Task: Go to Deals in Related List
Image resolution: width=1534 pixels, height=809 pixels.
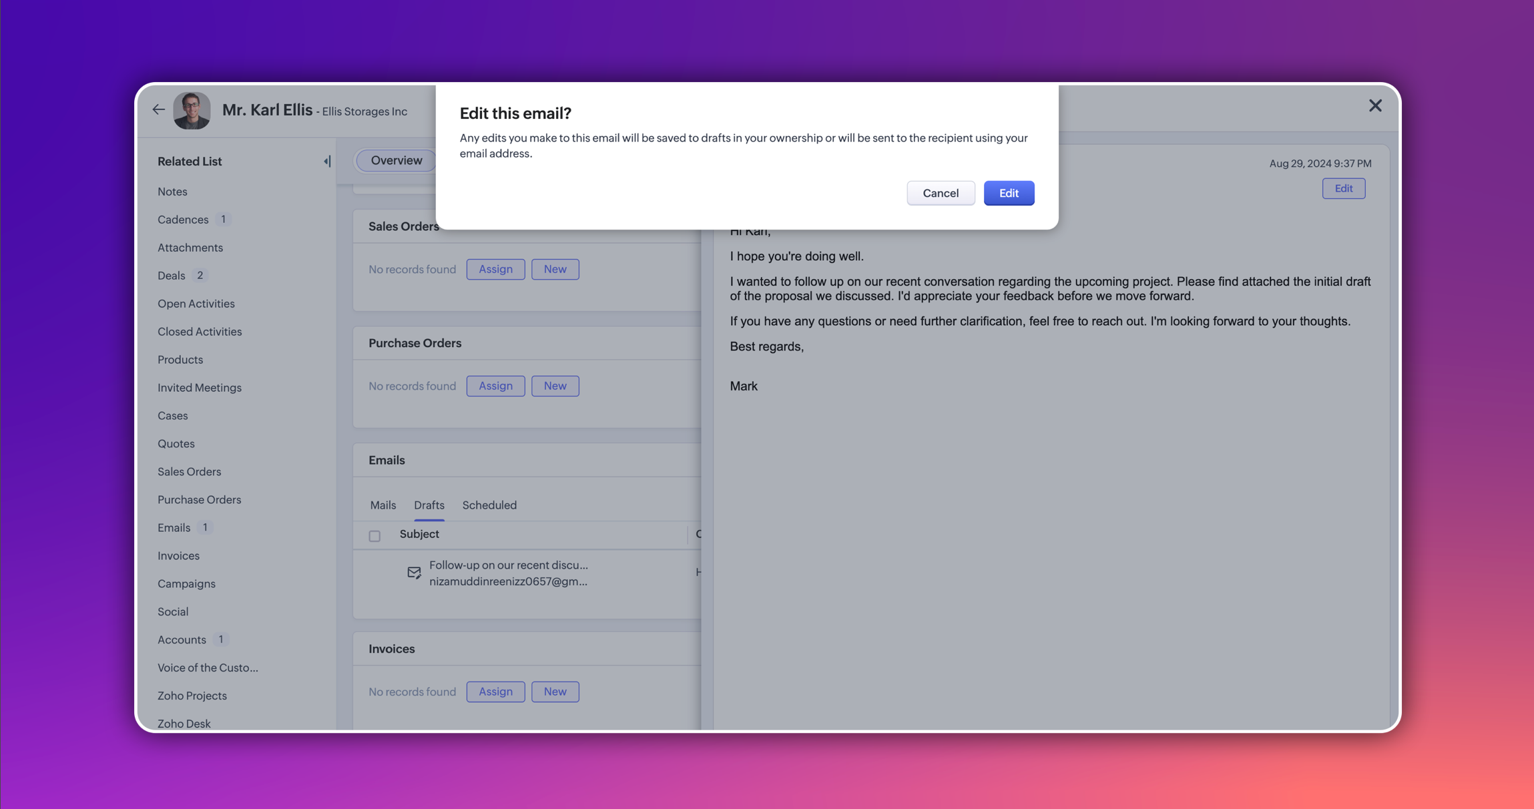Action: pos(171,276)
